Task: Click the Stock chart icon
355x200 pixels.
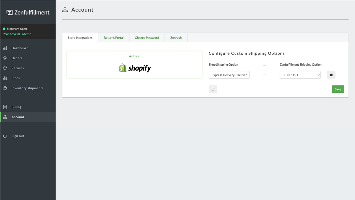Action: pyautogui.click(x=5, y=78)
